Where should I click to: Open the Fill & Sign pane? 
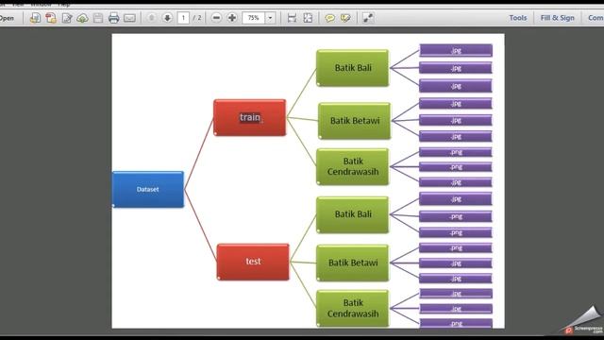pos(557,18)
